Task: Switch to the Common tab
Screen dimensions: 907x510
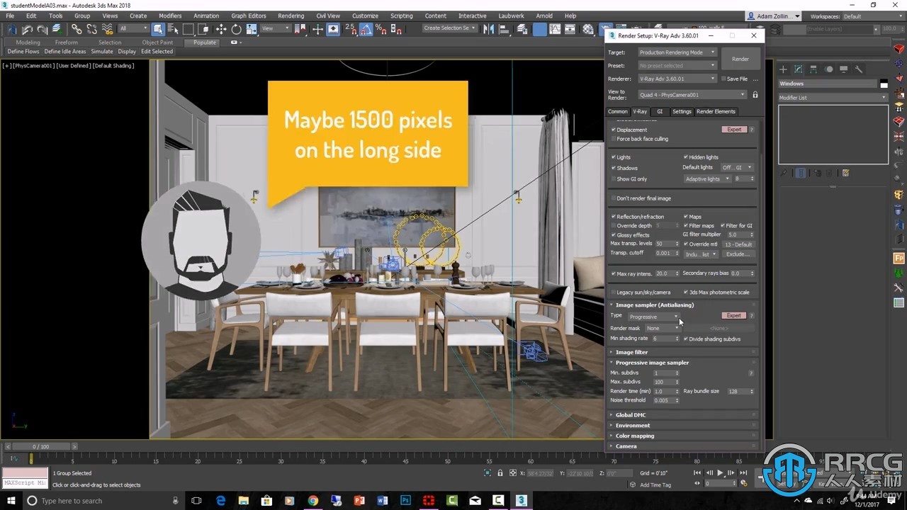Action: (x=618, y=111)
